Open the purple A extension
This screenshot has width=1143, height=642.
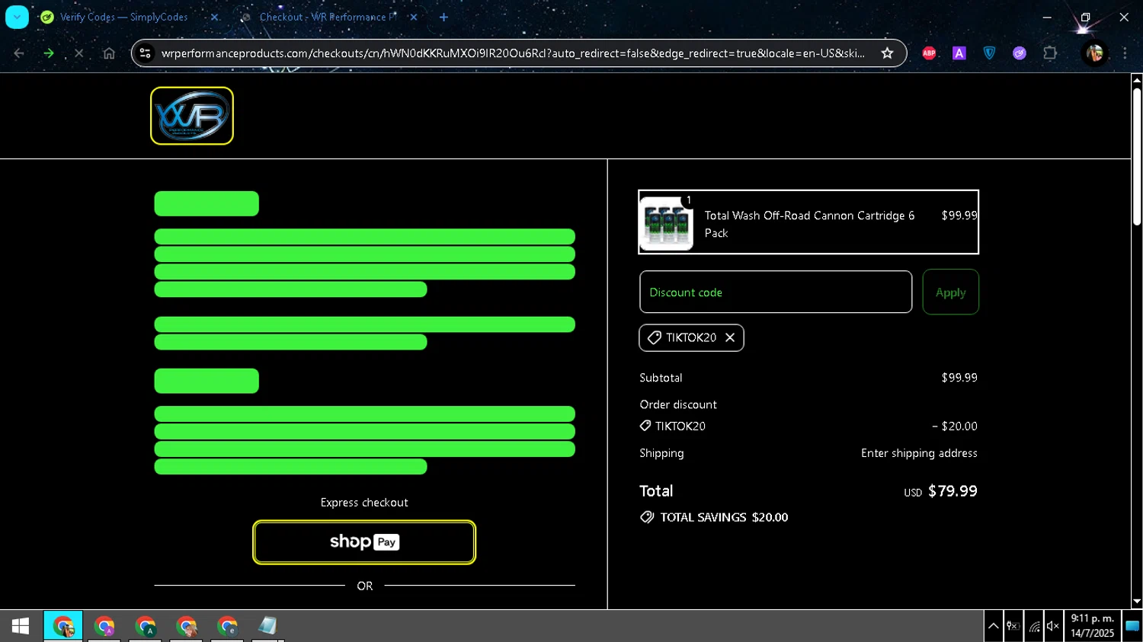pos(959,53)
